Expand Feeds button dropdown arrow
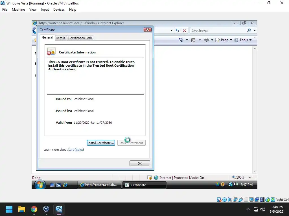Image resolution: width=289 pixels, height=216 pixels. coord(200,40)
